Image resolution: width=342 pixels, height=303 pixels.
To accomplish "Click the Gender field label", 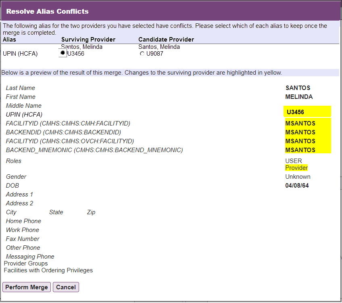I will (x=16, y=177).
